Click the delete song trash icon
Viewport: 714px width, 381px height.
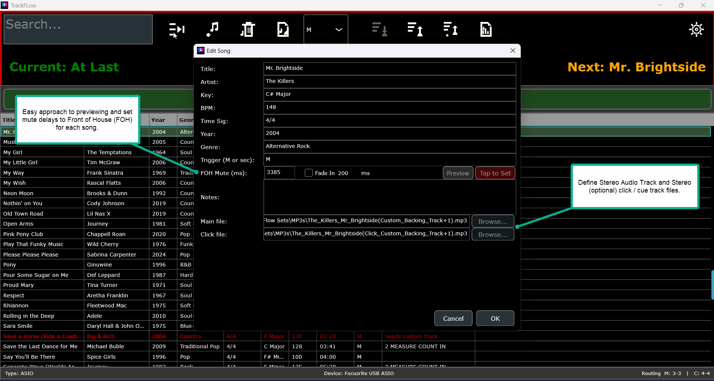(x=247, y=29)
